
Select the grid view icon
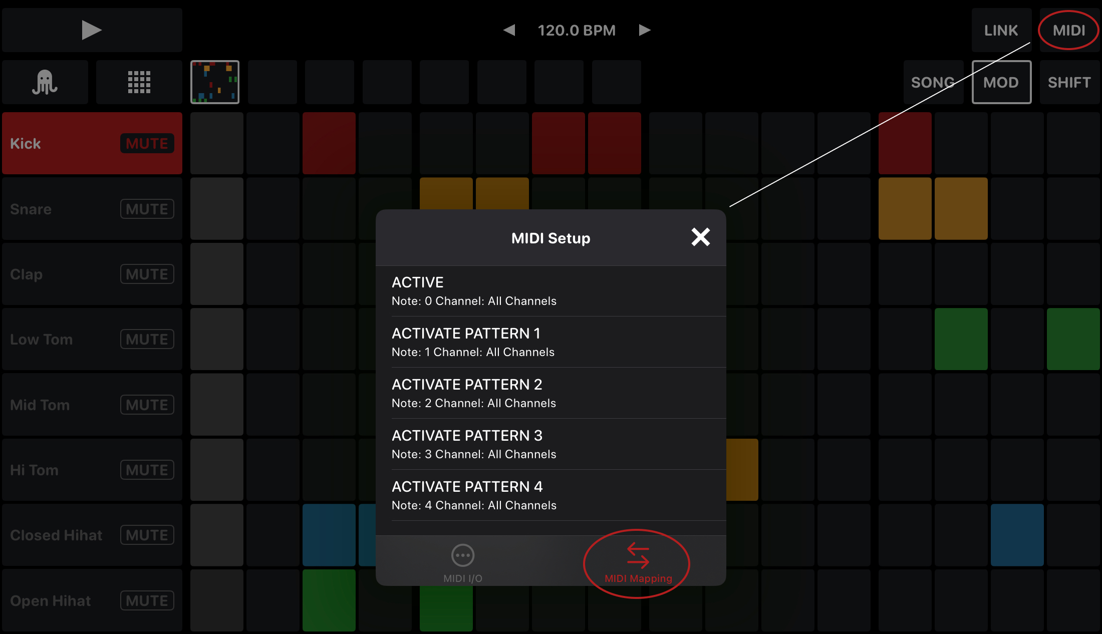pos(139,82)
